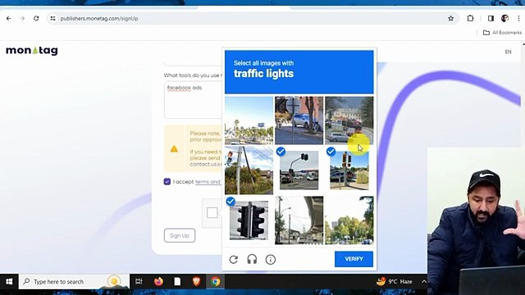Open the Chrome profile avatar
Image resolution: width=525 pixels, height=295 pixels.
point(505,18)
